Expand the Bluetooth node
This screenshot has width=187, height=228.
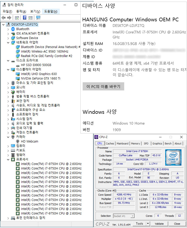8,29
